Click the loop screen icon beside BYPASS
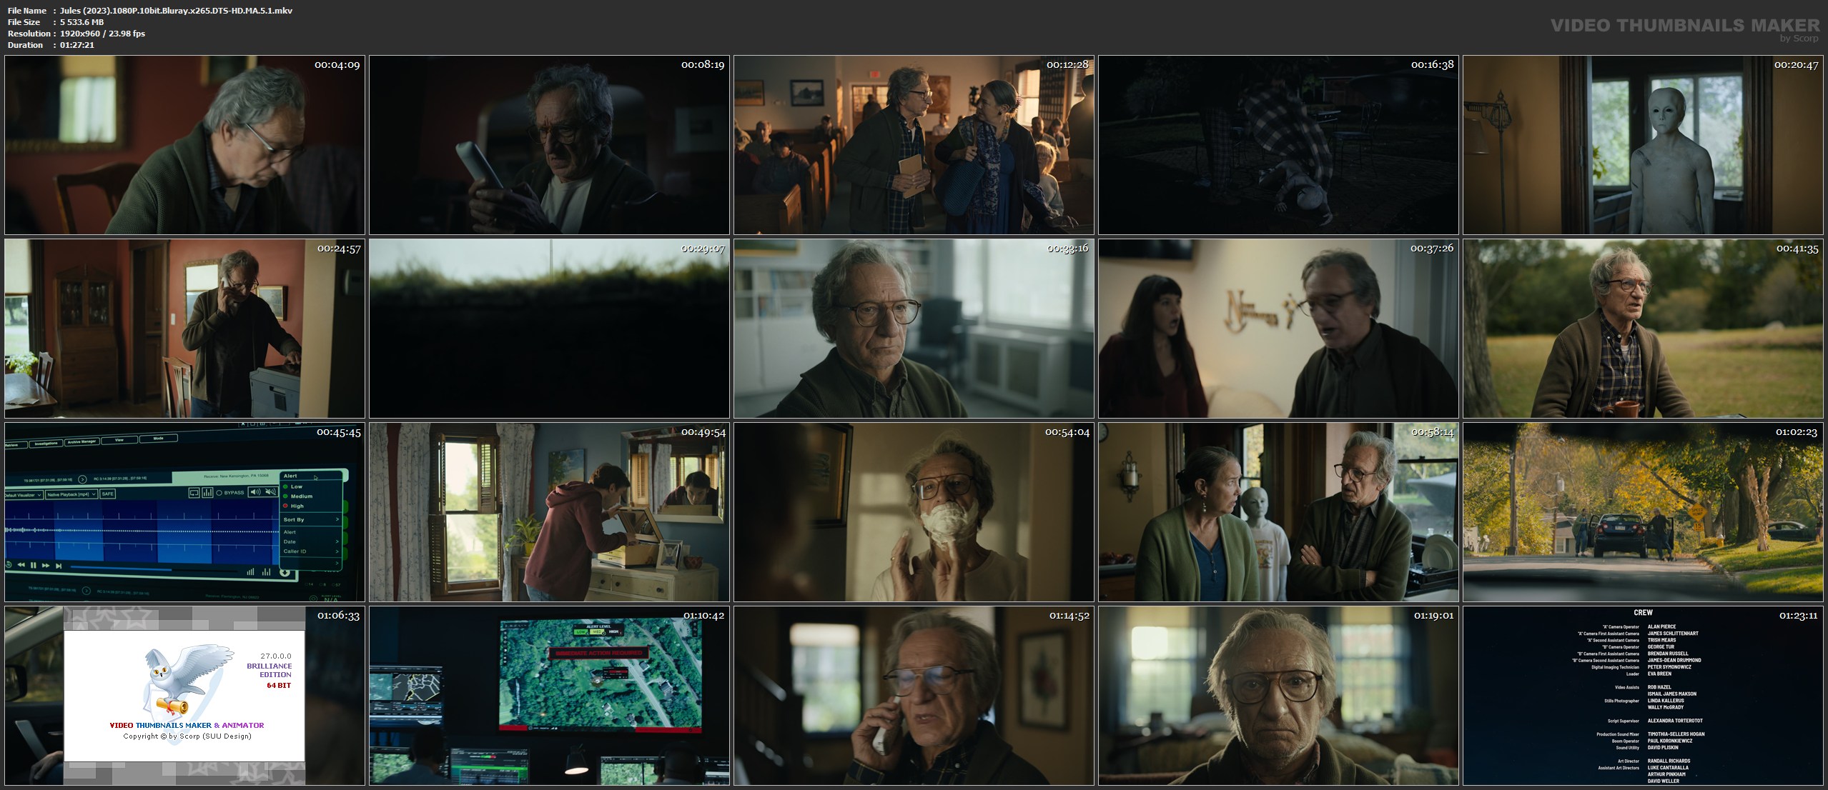This screenshot has width=1828, height=790. [x=194, y=493]
